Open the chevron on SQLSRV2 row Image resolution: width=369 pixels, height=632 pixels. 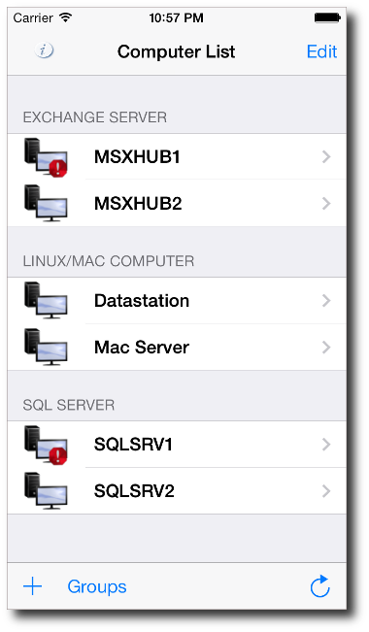pyautogui.click(x=326, y=491)
